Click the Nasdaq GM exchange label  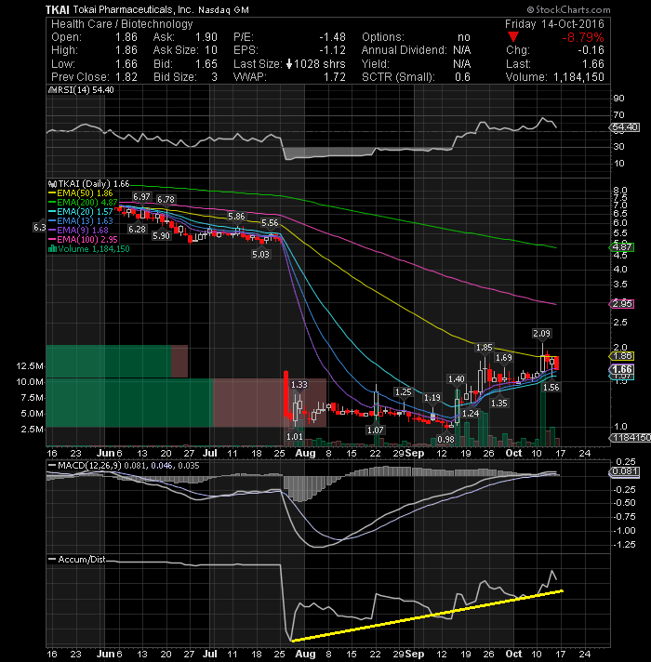pyautogui.click(x=223, y=10)
